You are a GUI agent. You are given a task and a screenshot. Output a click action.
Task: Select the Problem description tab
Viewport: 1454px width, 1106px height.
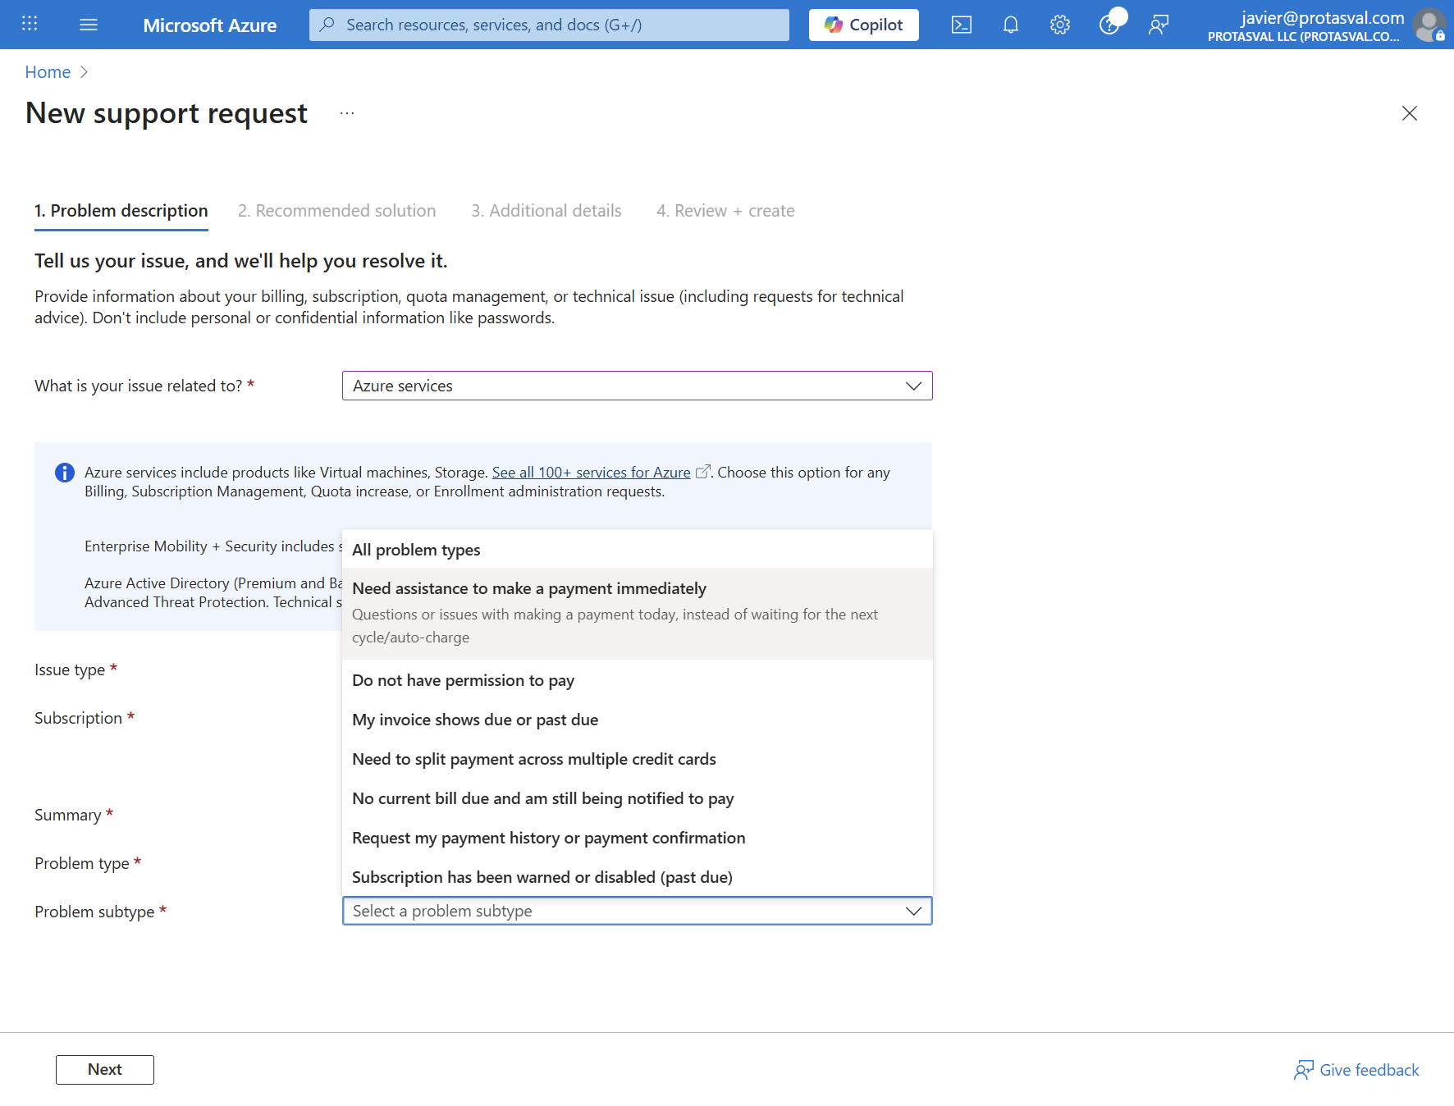[x=121, y=211]
